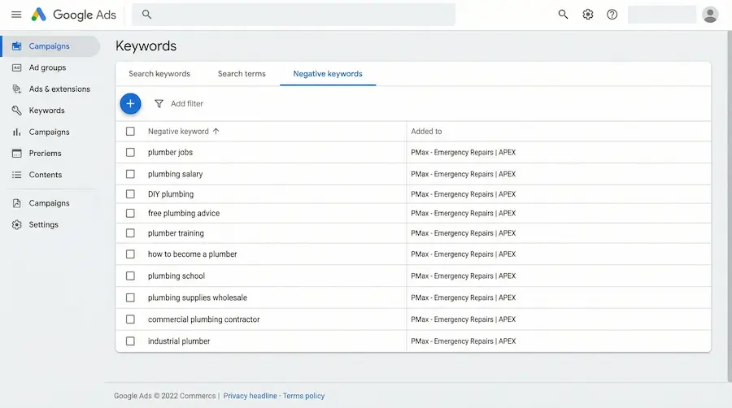Screen dimensions: 732x408
Task: Click 'plumbing supplies wholesale' keyword text
Action: point(198,297)
